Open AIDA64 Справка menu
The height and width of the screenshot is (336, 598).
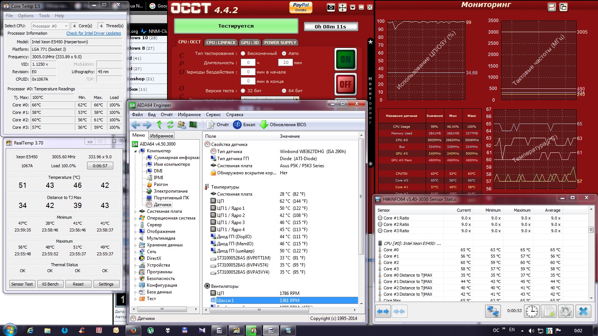click(235, 115)
